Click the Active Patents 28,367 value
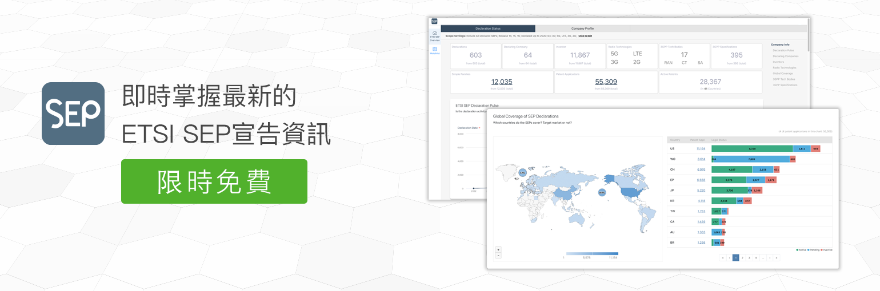 coord(710,82)
